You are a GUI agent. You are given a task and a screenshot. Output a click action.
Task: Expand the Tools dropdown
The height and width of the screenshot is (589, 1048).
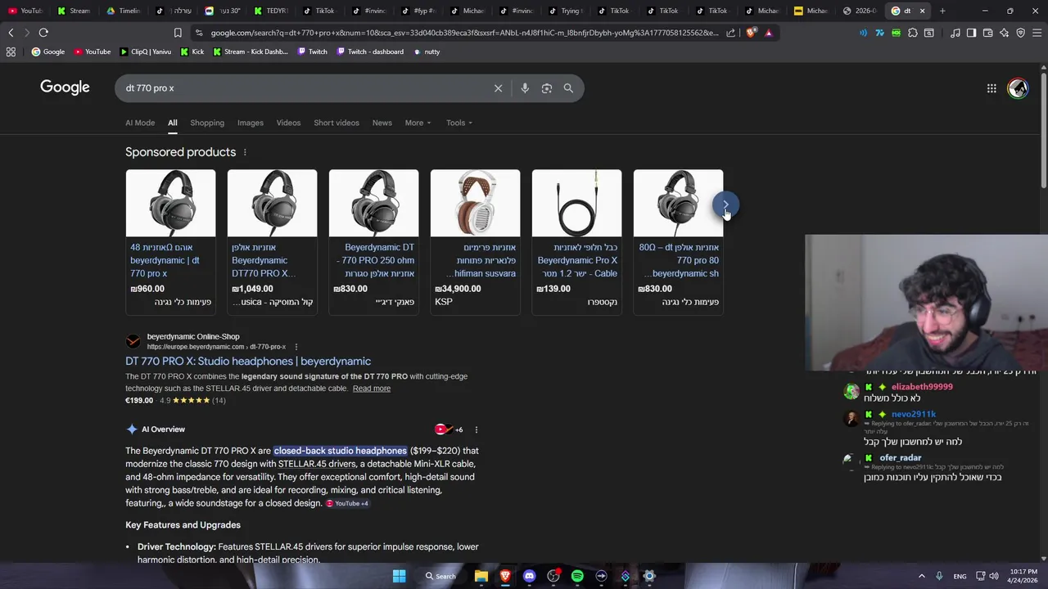coord(459,123)
